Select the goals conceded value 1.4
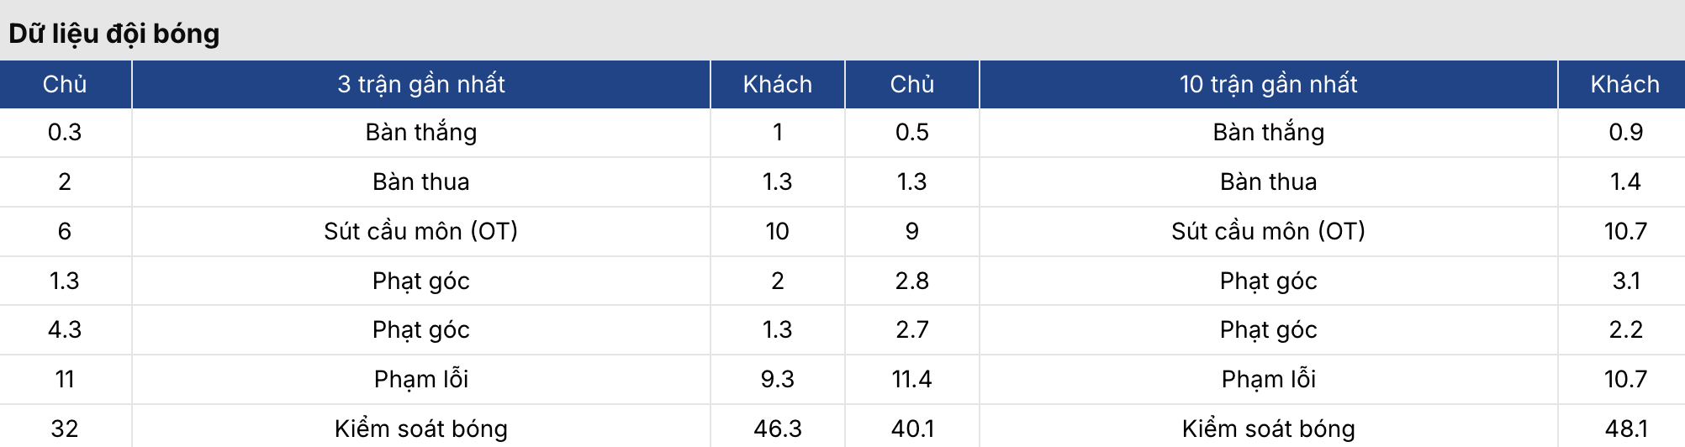The height and width of the screenshot is (447, 1685). [1625, 181]
